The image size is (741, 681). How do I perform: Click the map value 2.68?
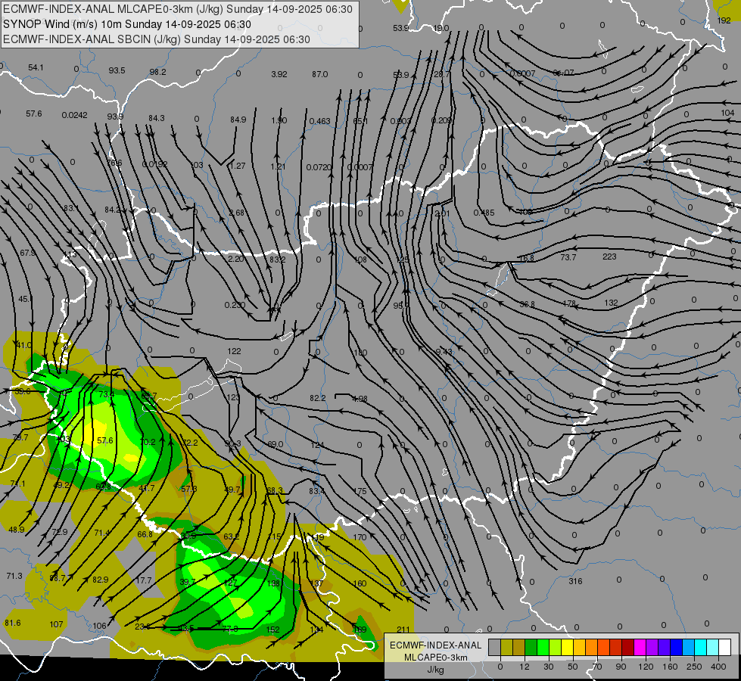236,213
